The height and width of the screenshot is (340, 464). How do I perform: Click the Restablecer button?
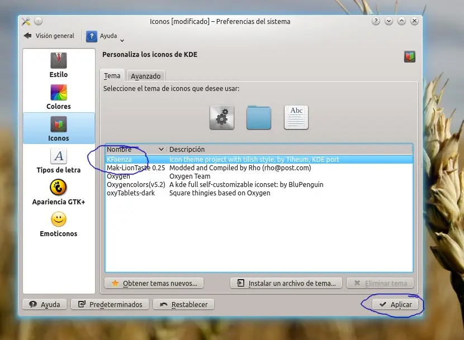(x=183, y=304)
